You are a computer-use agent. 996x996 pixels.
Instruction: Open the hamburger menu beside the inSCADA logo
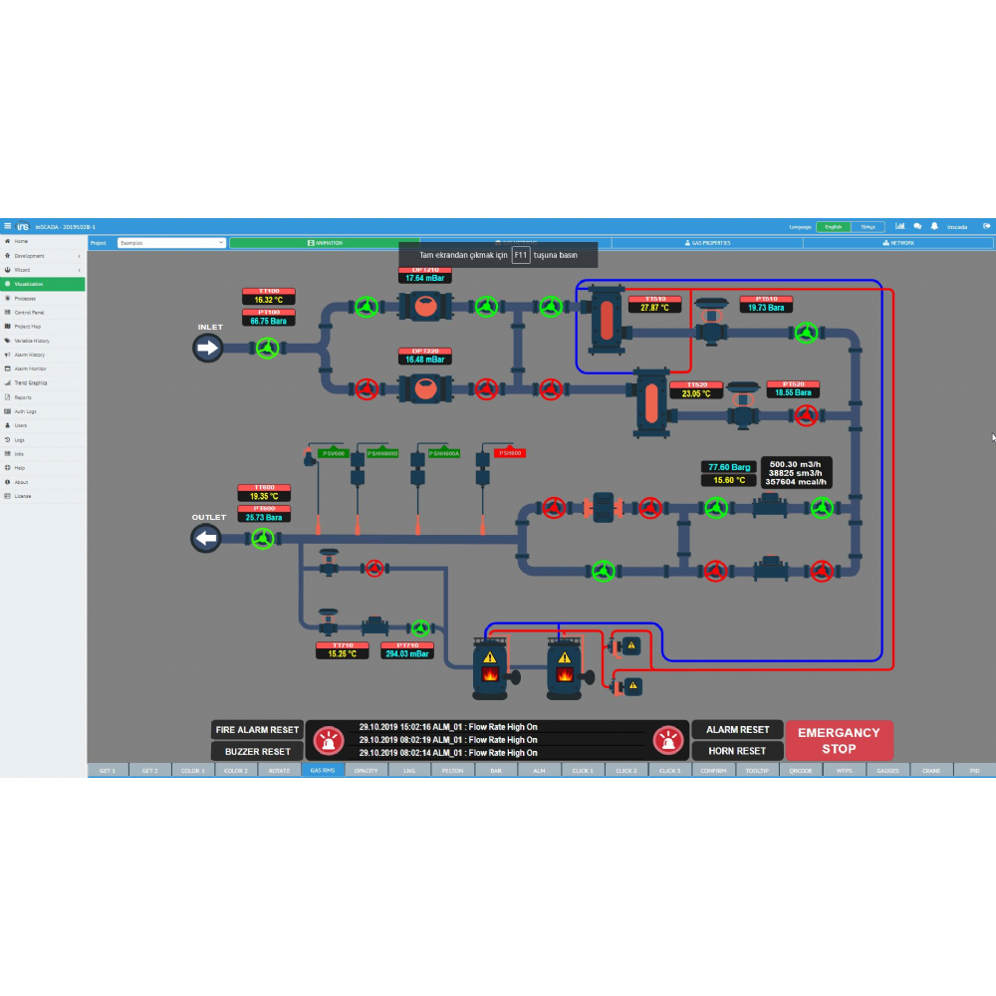[7, 225]
